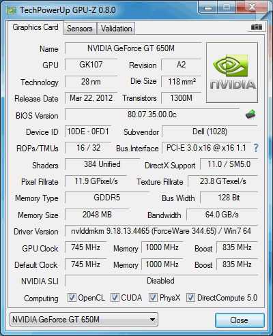273x336 pixels.
Task: Toggle the DirectCompute 5.0 checkbox
Action: [x=190, y=298]
